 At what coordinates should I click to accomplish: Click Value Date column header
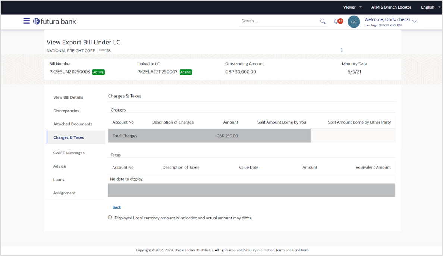tap(248, 168)
